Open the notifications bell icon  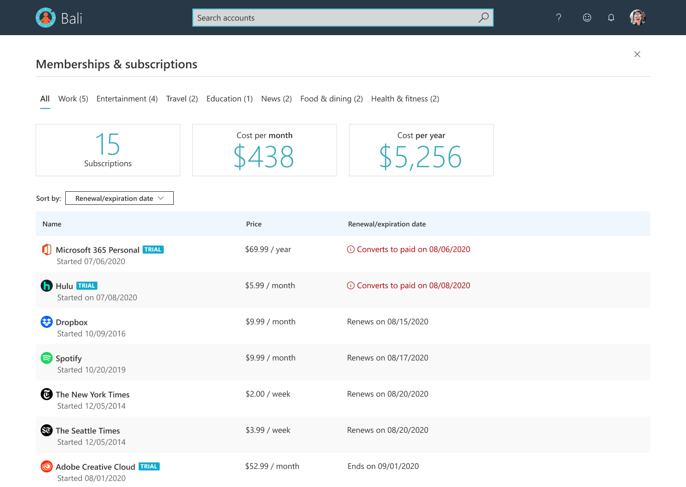611,18
